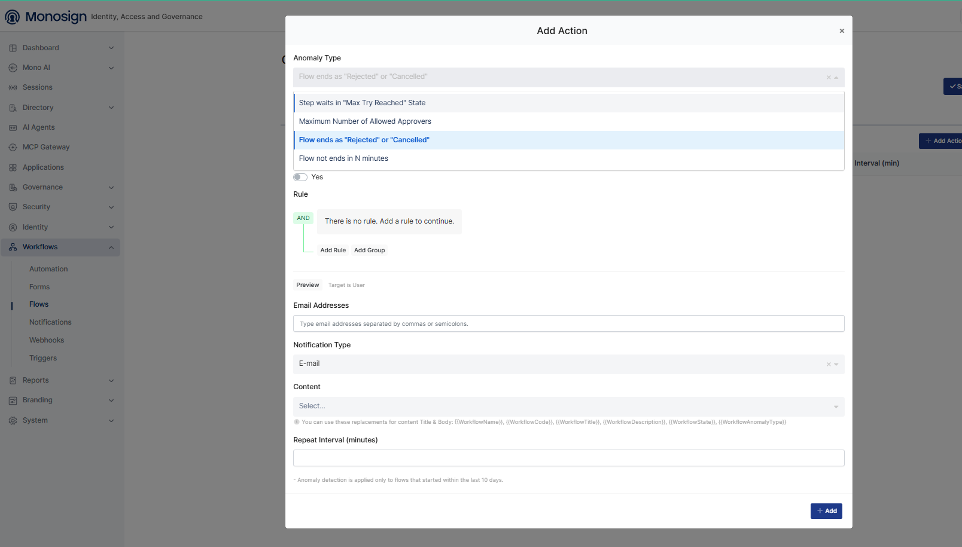
Task: Click the Add Rule button
Action: click(x=333, y=250)
